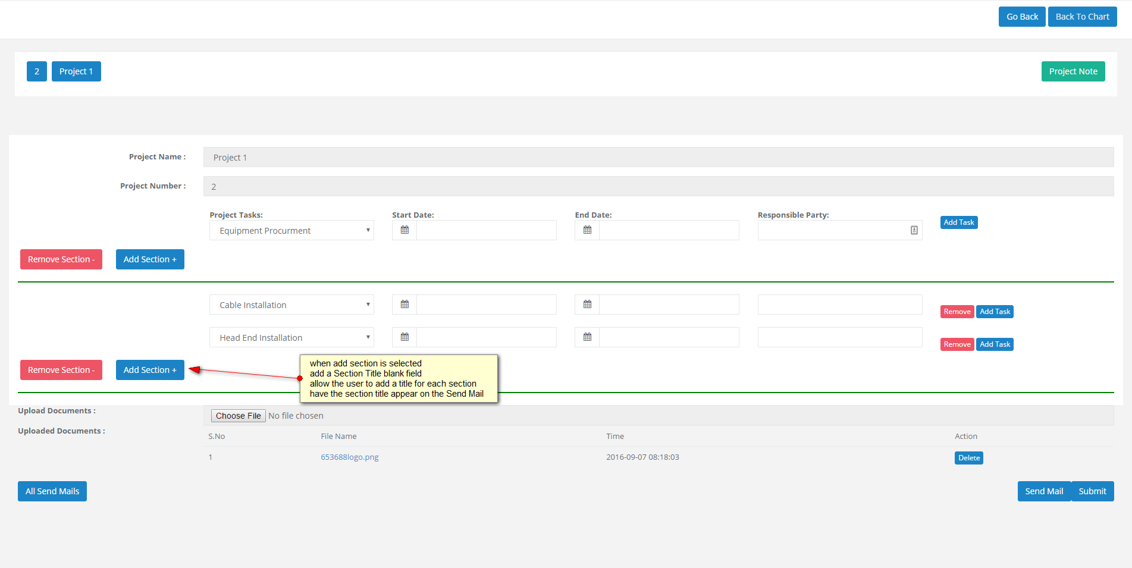
Task: Add Section below the second section
Action: coord(150,370)
